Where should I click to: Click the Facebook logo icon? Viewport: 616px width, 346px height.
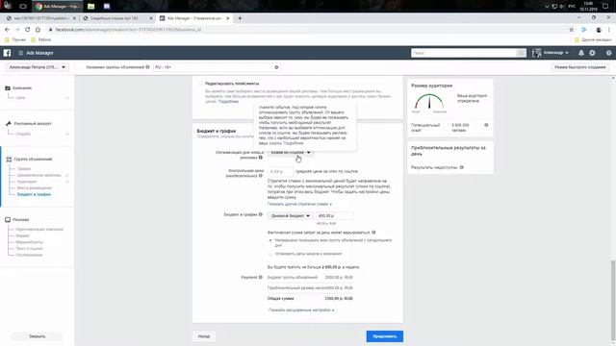7,53
